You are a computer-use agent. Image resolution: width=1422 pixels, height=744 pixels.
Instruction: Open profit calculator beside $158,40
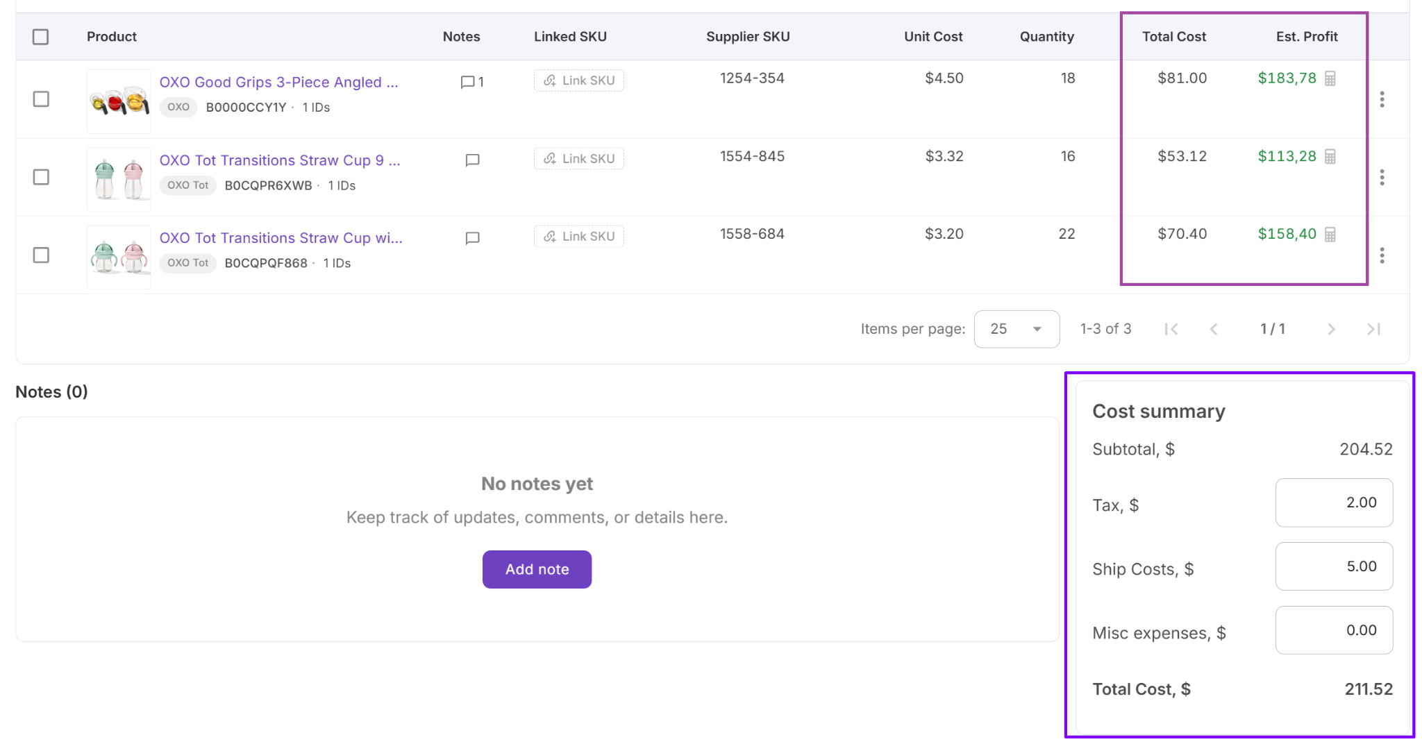click(x=1330, y=234)
